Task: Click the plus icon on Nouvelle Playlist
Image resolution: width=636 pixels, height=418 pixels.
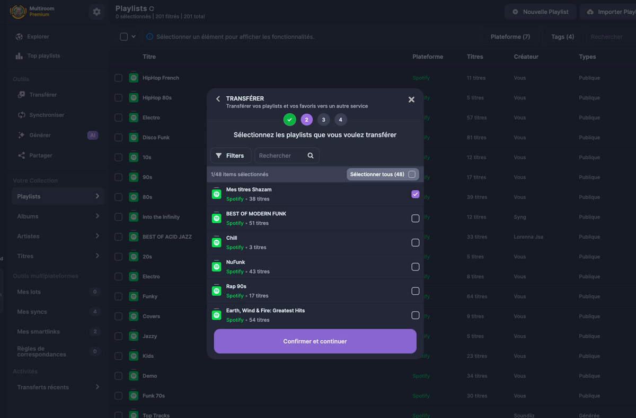Action: click(x=515, y=12)
